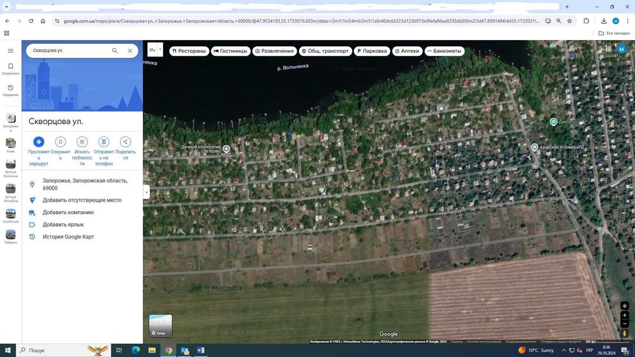Open Outlook from the taskbar

185,350
